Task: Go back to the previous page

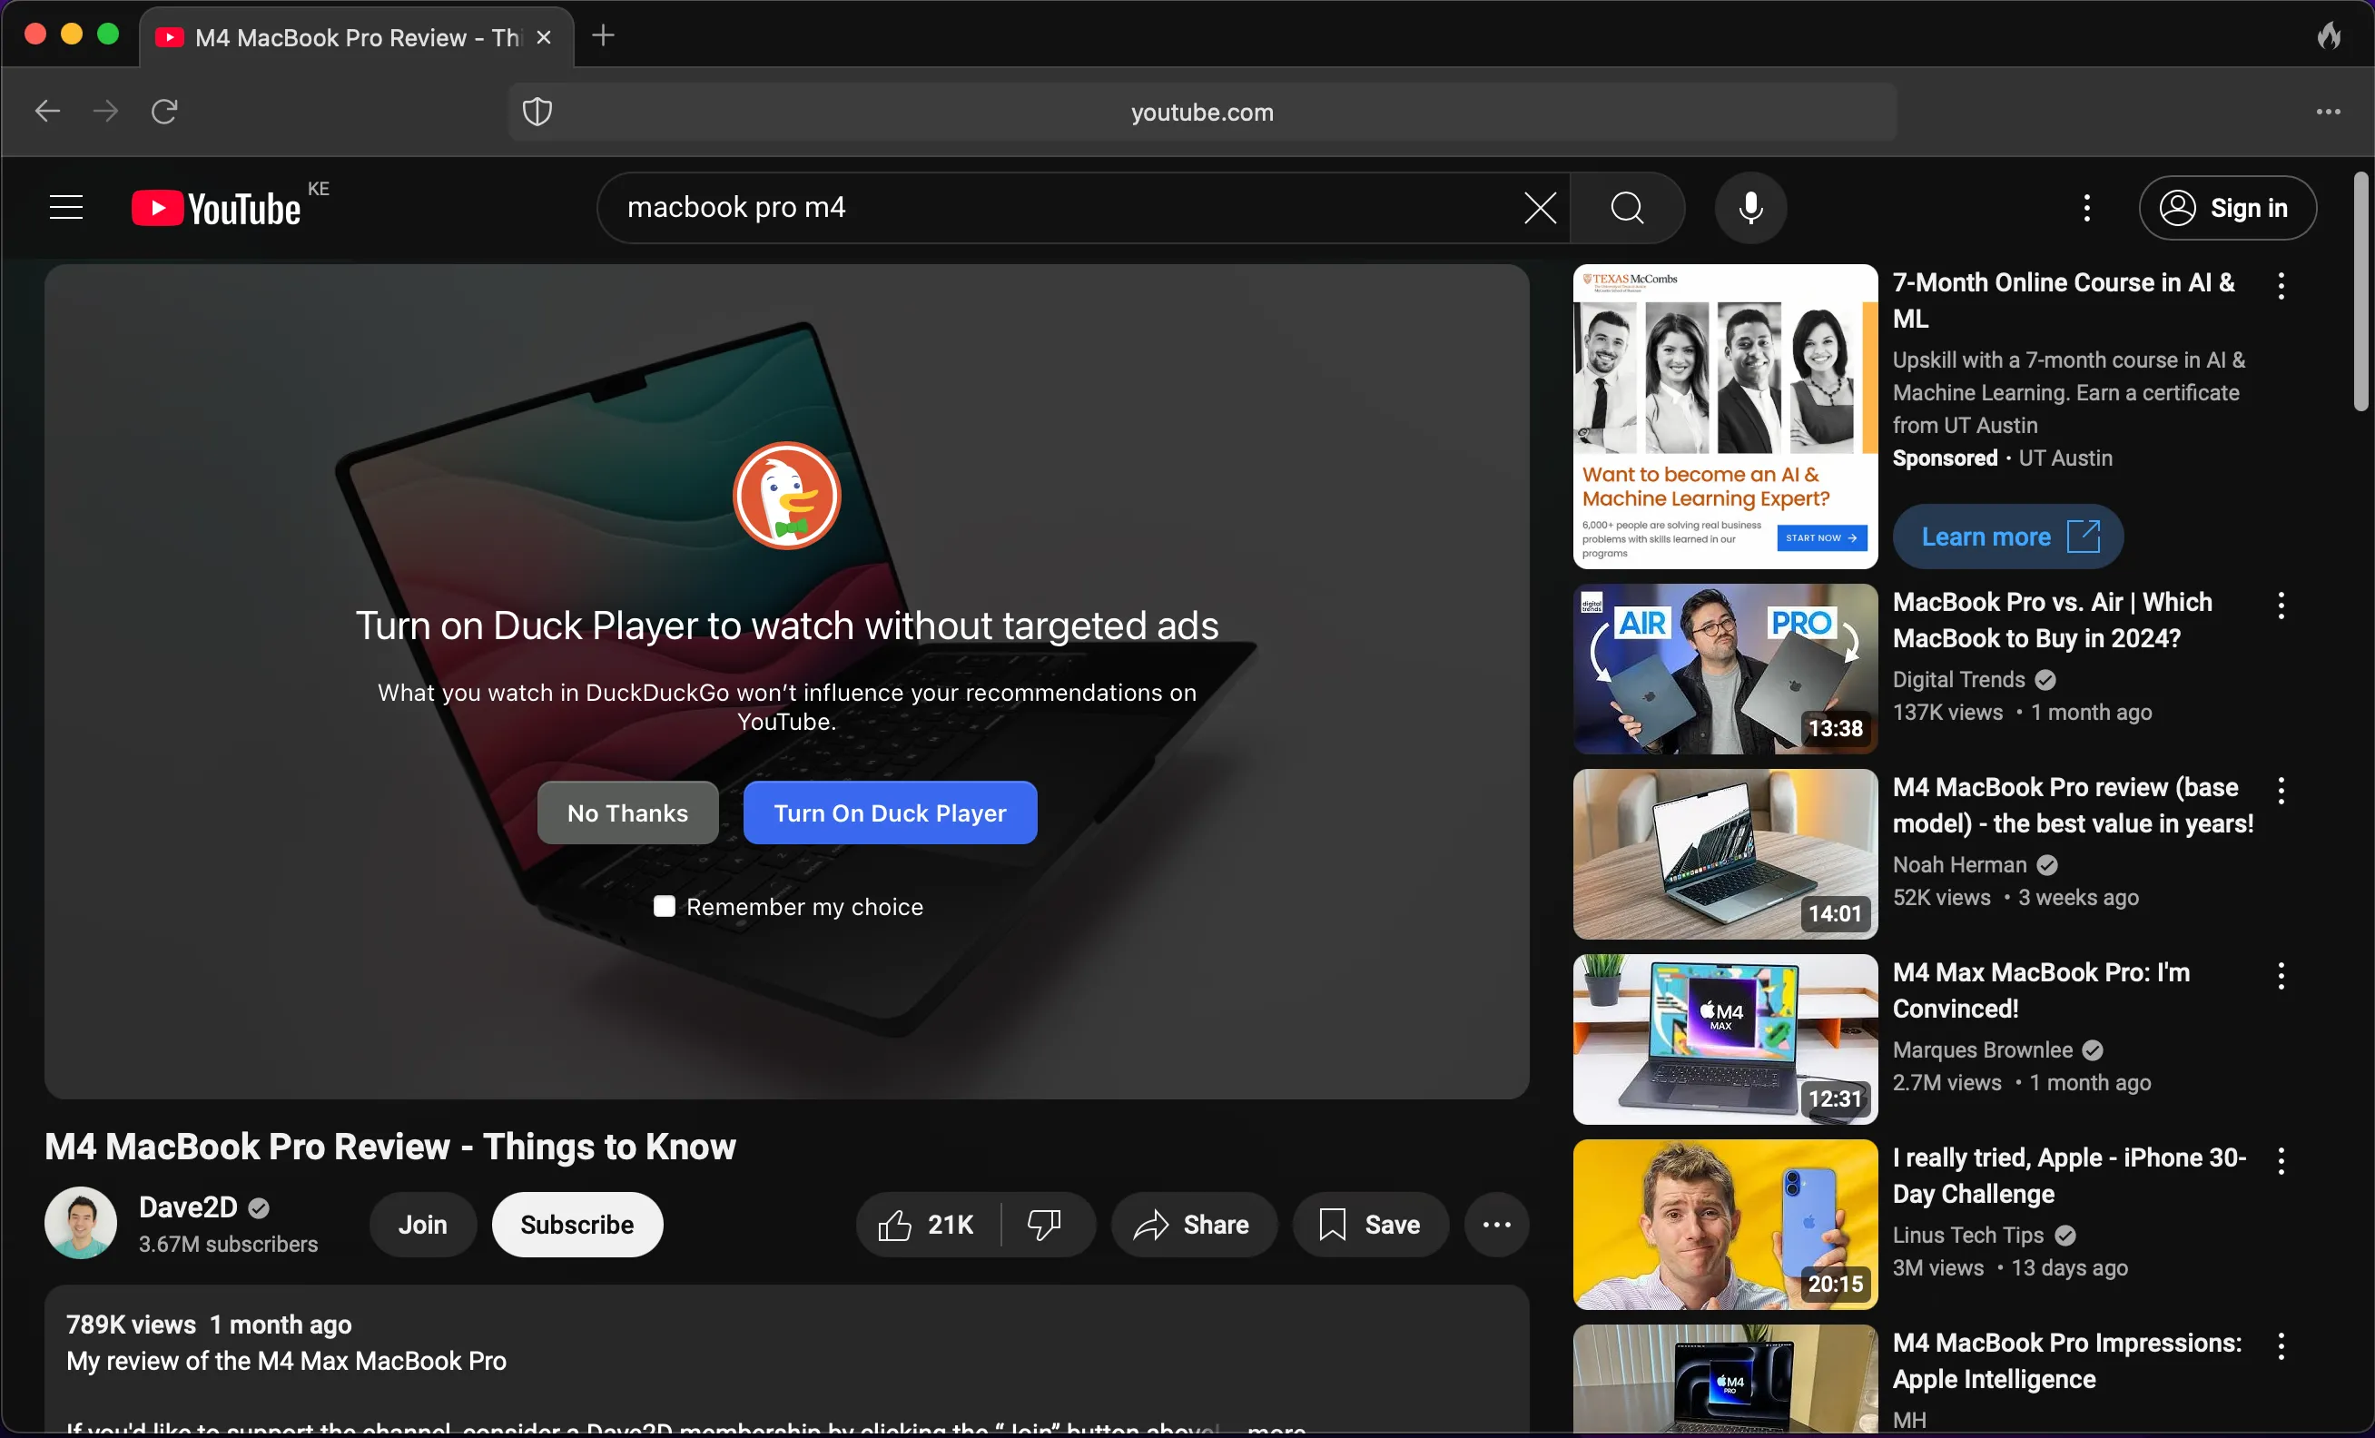Action: click(x=47, y=112)
